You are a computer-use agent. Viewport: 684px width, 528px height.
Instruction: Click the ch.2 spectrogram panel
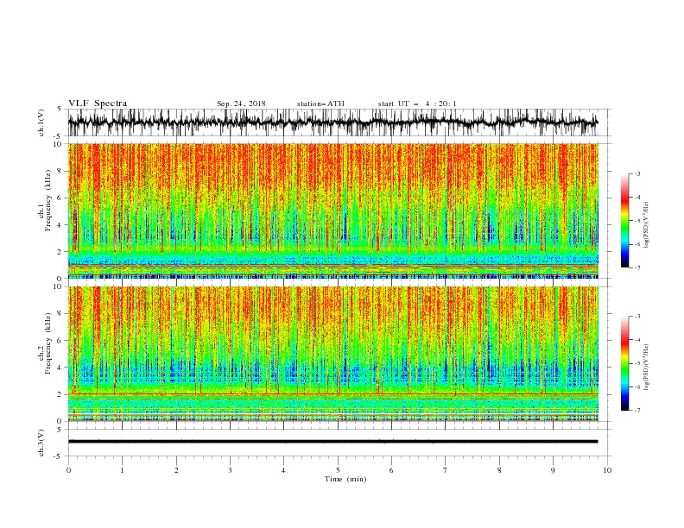(x=332, y=354)
